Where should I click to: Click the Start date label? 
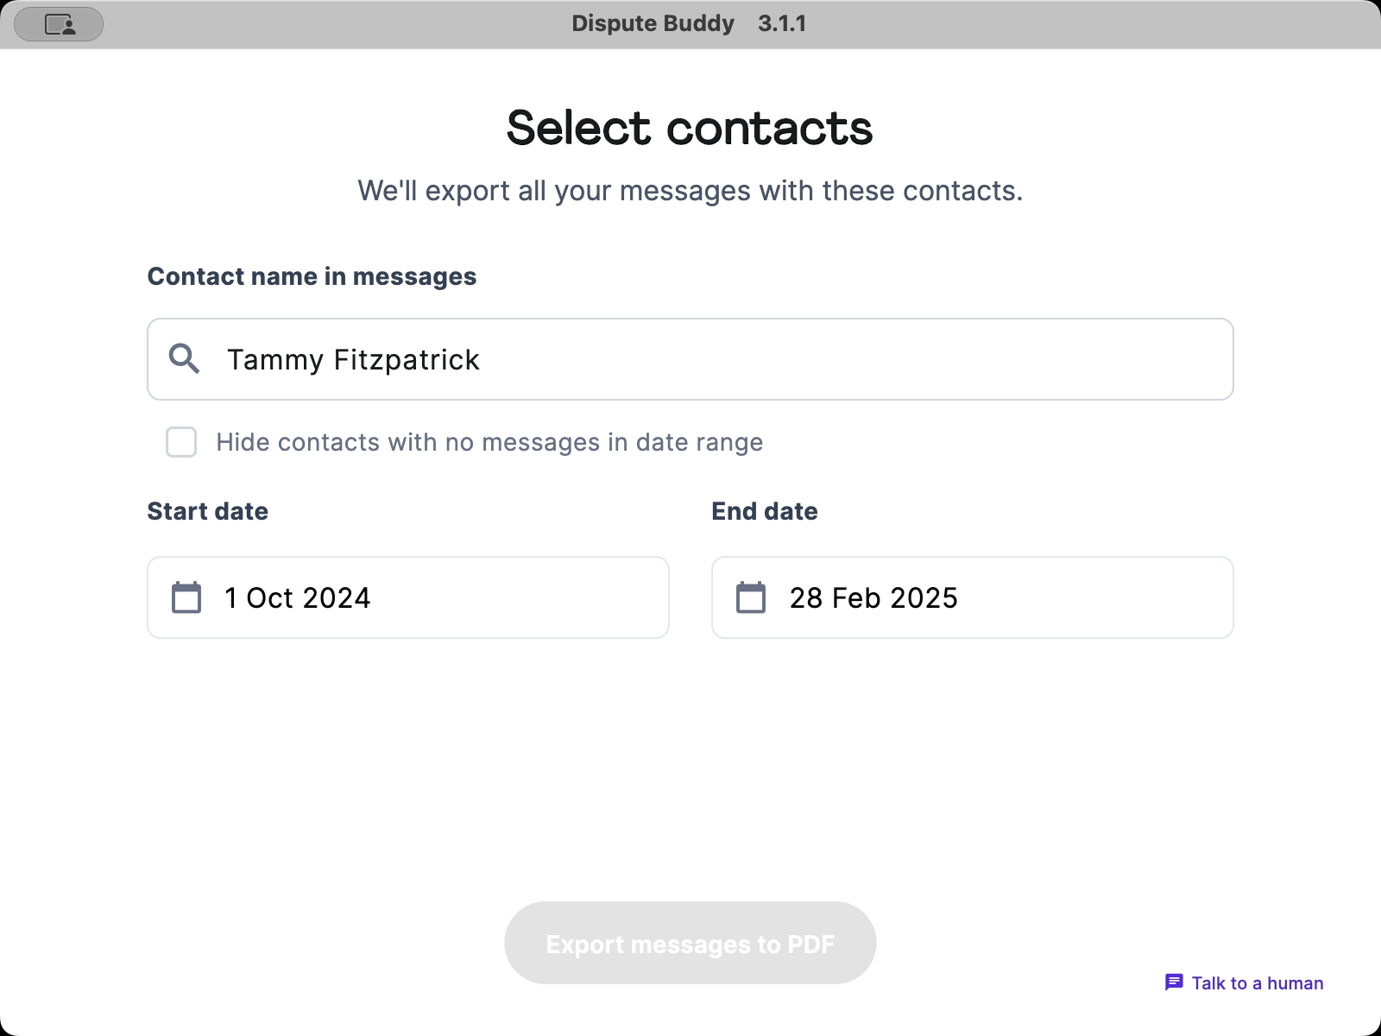point(207,510)
